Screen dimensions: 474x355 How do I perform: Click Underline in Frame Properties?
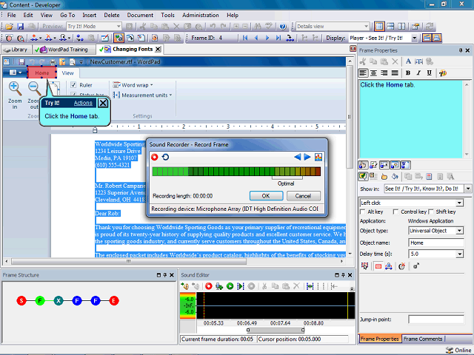click(429, 72)
